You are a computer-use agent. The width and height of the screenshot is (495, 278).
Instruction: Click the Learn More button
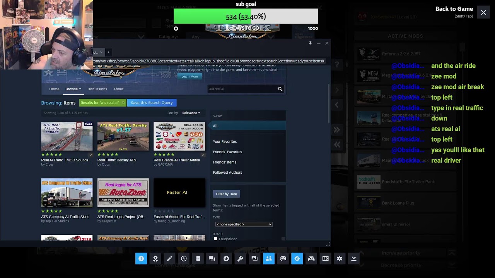click(189, 76)
